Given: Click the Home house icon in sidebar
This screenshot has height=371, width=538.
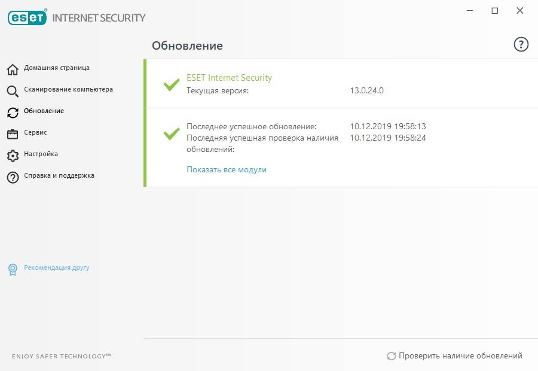Looking at the screenshot, I should pos(13,69).
